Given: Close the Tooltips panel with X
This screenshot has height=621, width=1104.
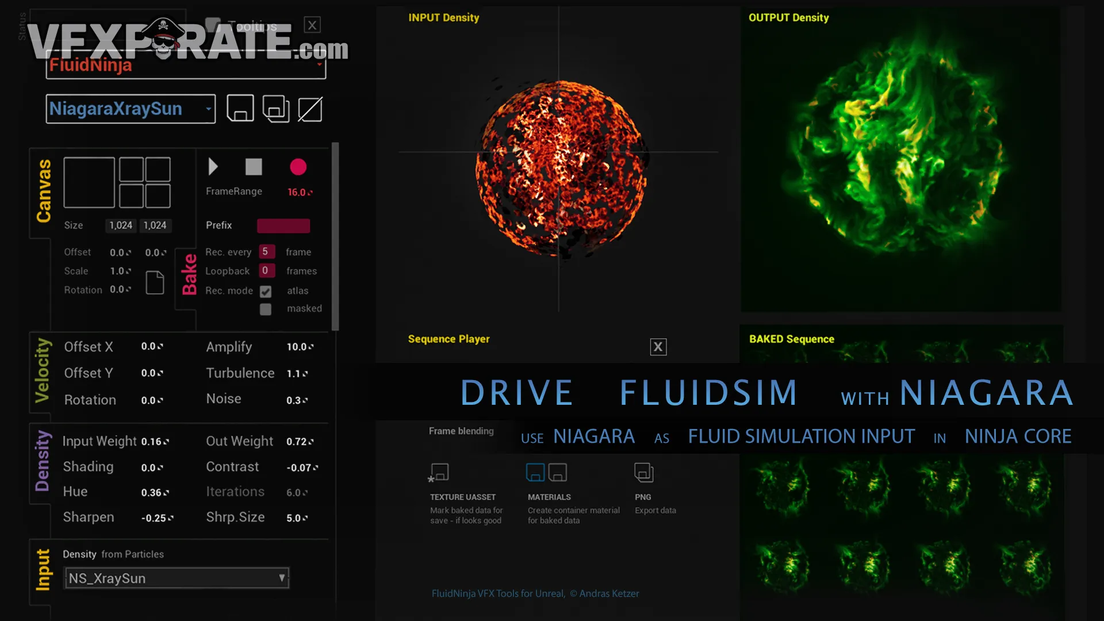Looking at the screenshot, I should coord(312,25).
